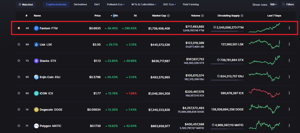Image resolution: width=300 pixels, height=133 pixels.
Task: Open Fantom's last 7 days sparkline chart
Action: [x=264, y=28]
